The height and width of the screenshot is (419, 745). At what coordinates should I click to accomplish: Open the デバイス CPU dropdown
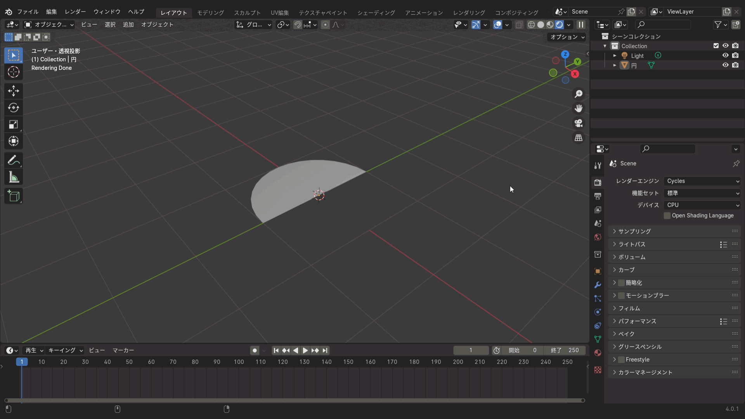click(x=702, y=205)
